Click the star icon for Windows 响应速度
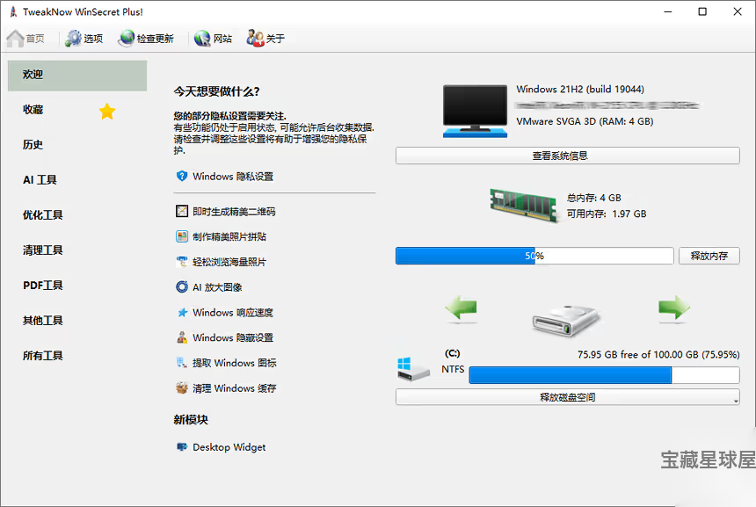This screenshot has width=756, height=507. [182, 312]
